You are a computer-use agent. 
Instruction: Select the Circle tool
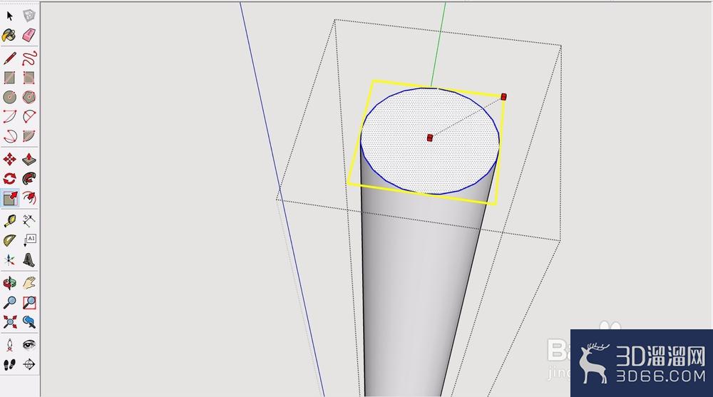9,97
